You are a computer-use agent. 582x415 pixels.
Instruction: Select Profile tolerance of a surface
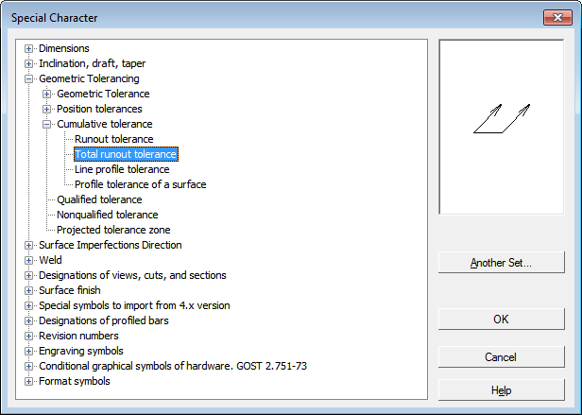pyautogui.click(x=140, y=184)
